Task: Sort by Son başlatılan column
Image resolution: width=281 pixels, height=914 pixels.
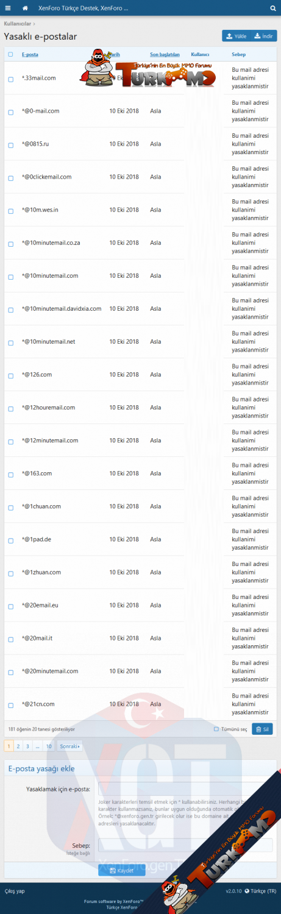Action: 165,54
